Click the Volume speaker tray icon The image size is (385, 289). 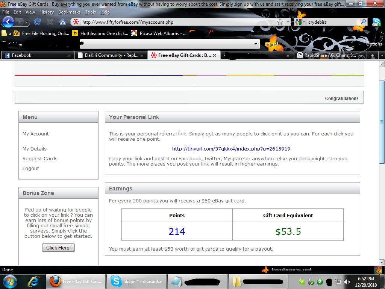(347, 282)
